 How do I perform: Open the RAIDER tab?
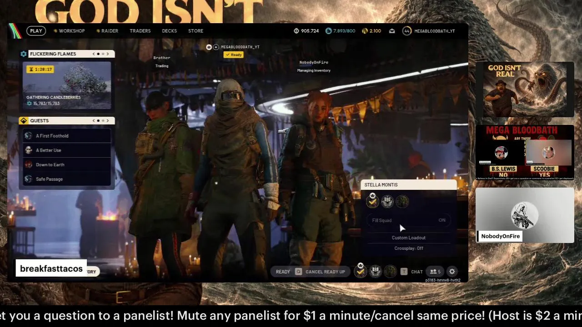pyautogui.click(x=107, y=31)
